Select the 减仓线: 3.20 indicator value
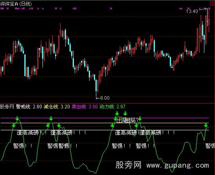 [57, 106]
